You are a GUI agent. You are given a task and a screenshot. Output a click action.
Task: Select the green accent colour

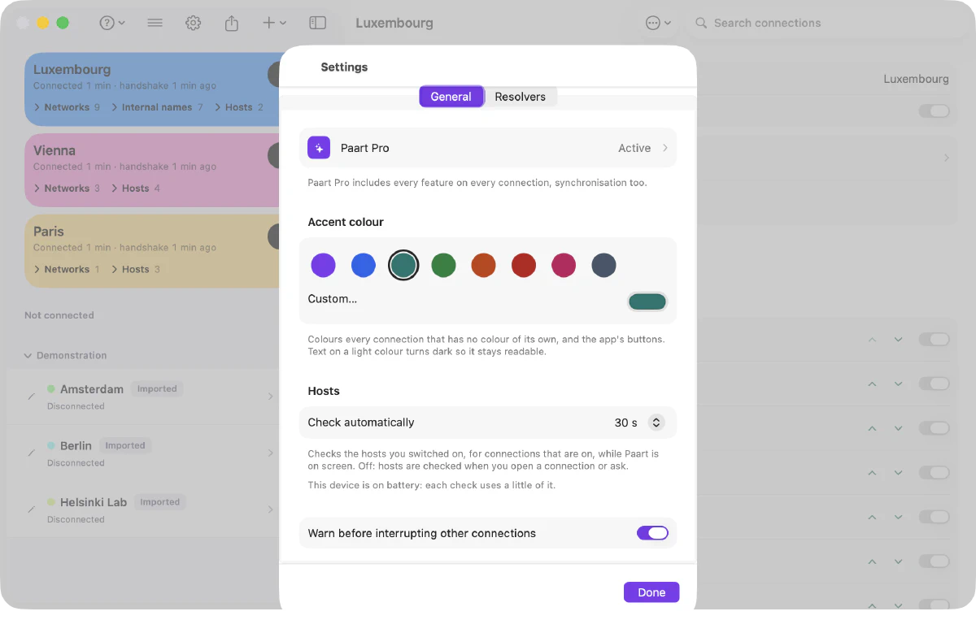[443, 265]
